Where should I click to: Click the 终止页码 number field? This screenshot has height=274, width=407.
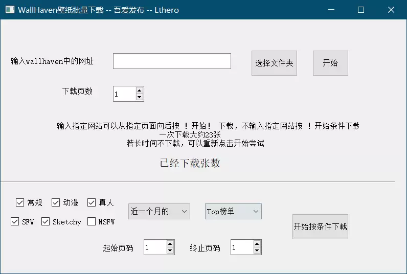242,247
